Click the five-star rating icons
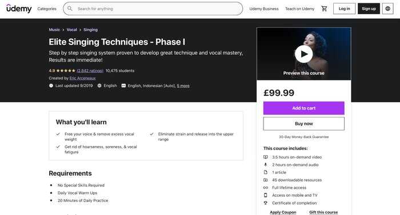Screen dimensions: 400x215 (66, 71)
